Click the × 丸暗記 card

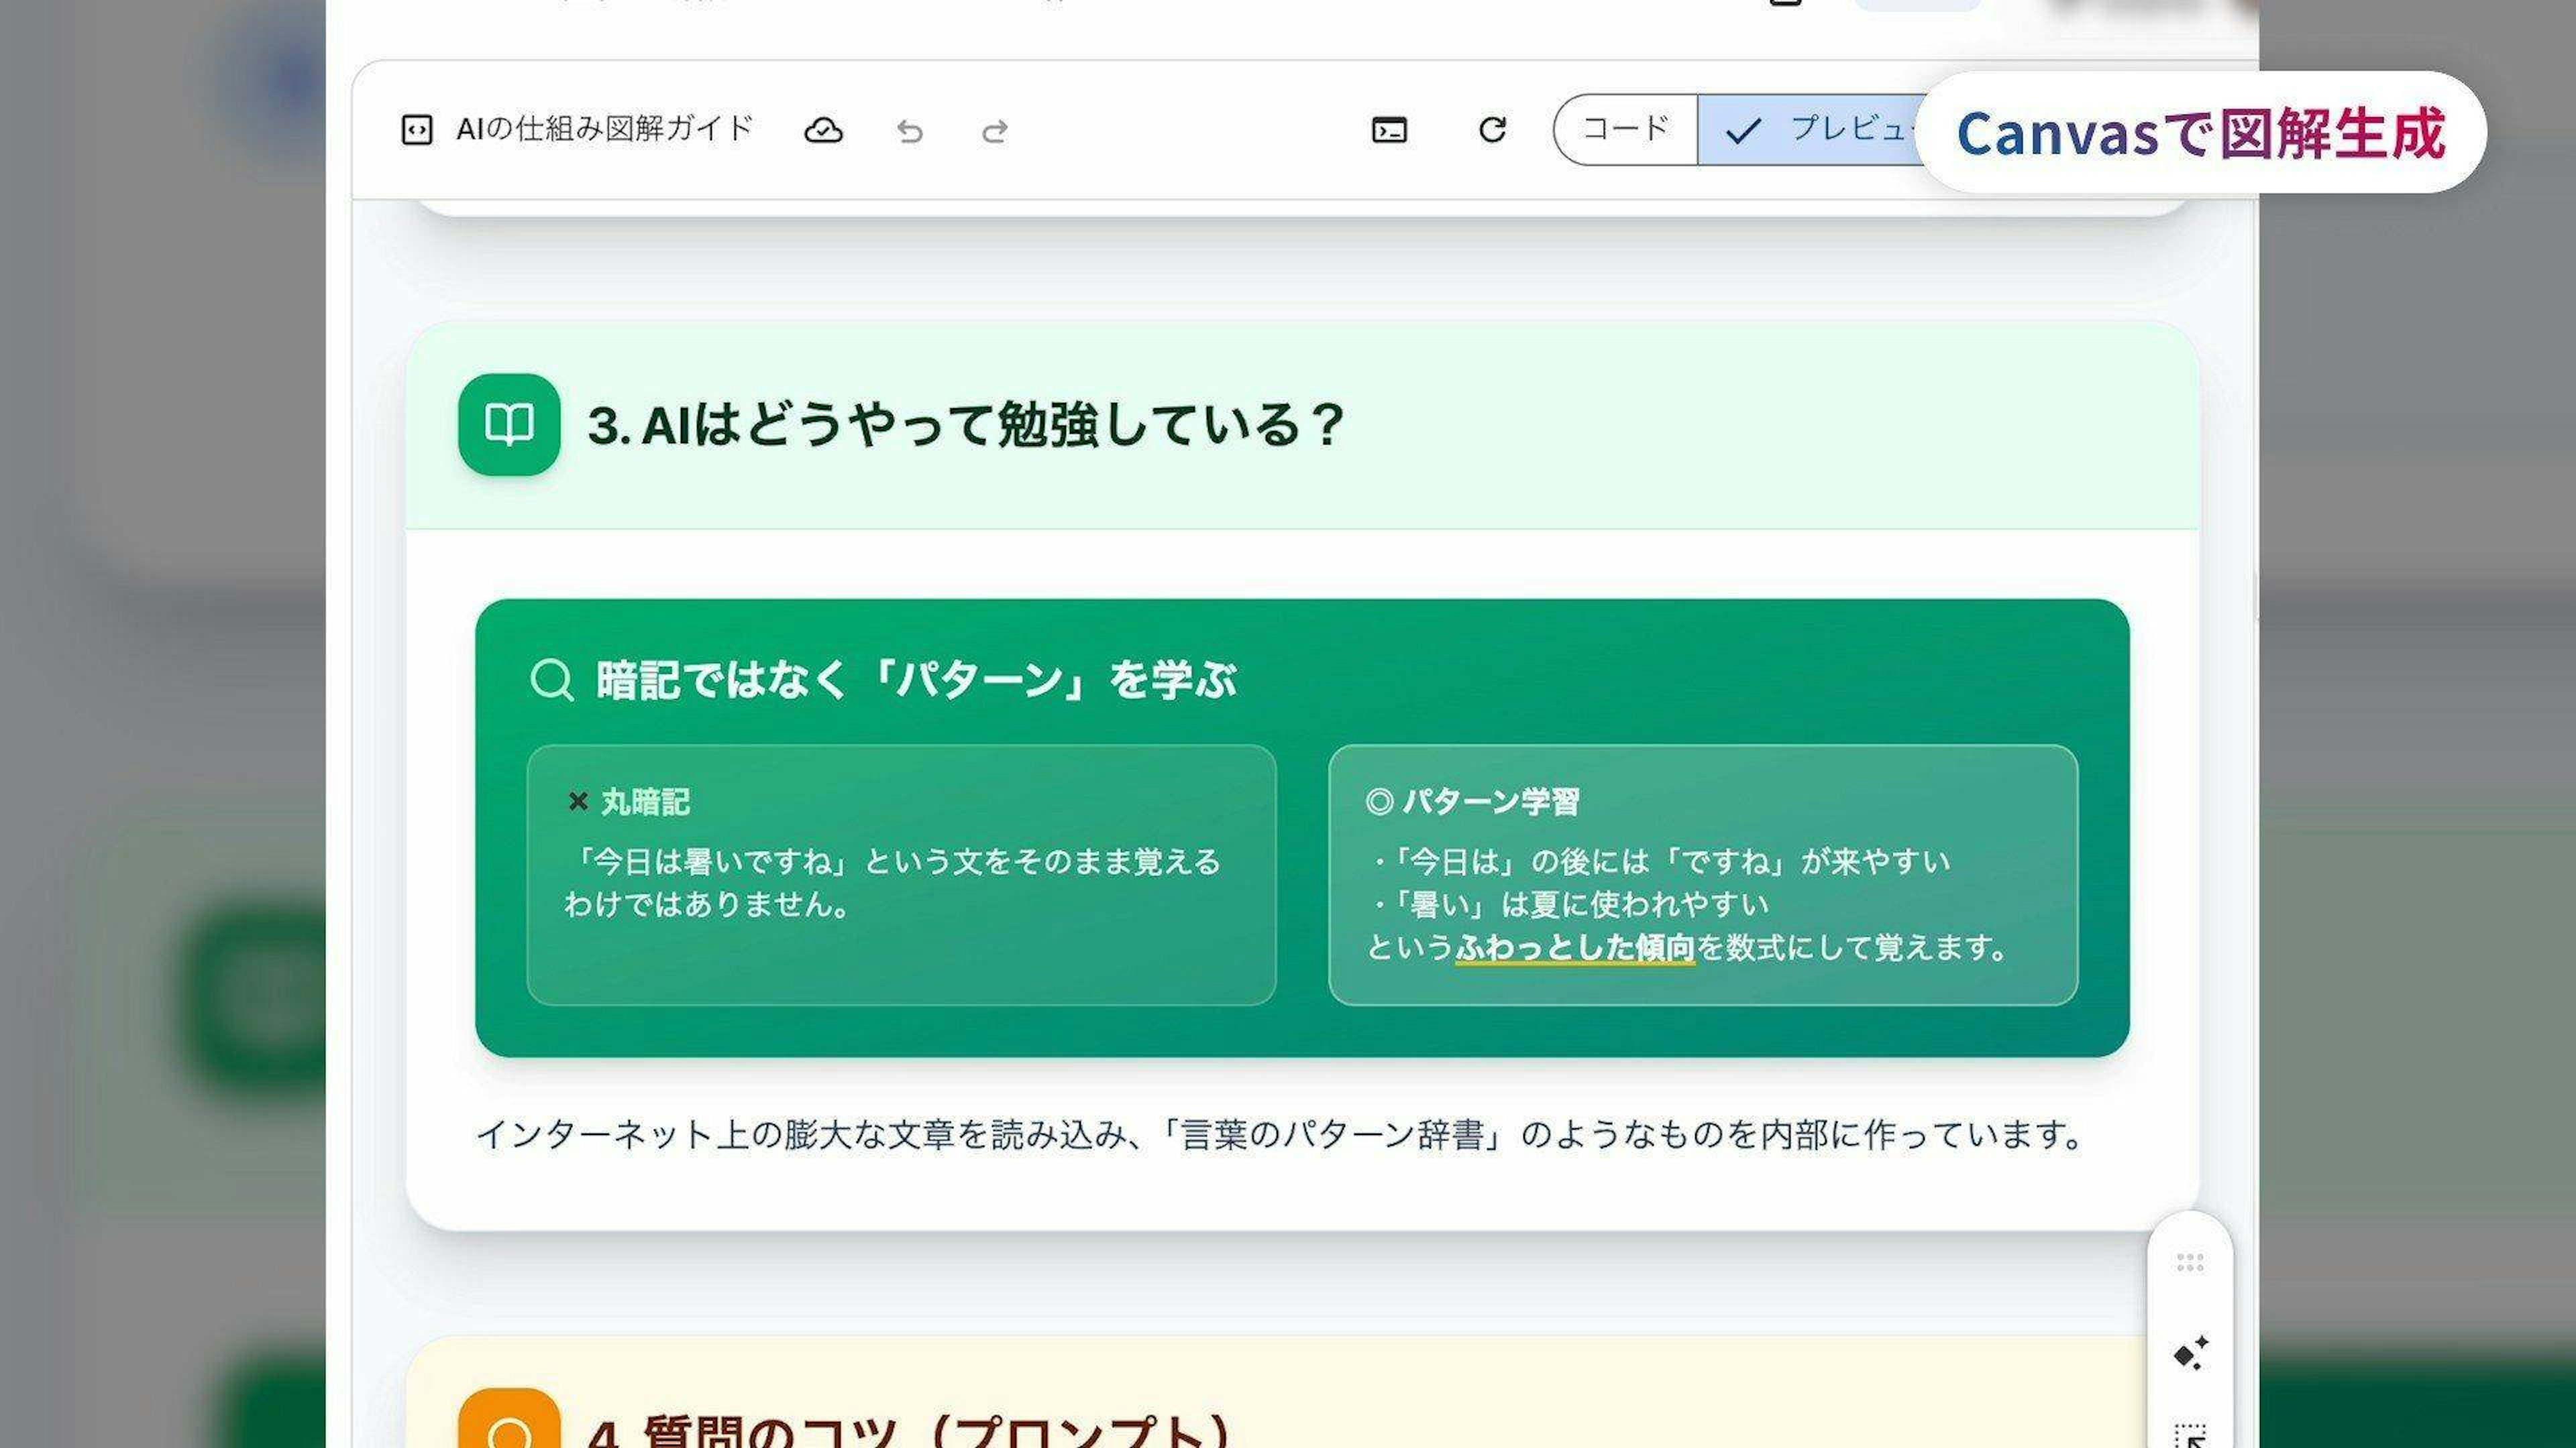(901, 874)
